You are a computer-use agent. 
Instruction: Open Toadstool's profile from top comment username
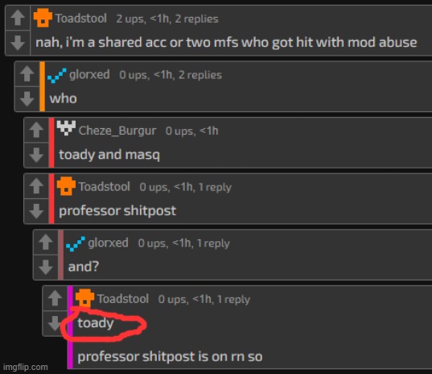tap(81, 19)
